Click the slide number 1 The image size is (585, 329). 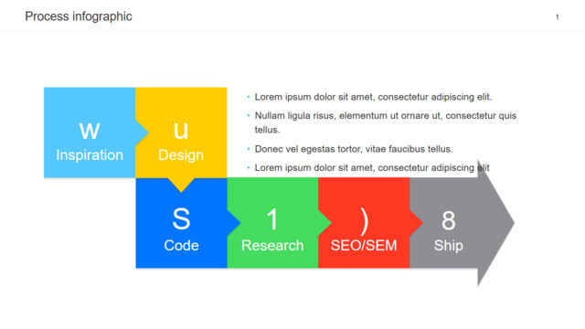pos(557,17)
